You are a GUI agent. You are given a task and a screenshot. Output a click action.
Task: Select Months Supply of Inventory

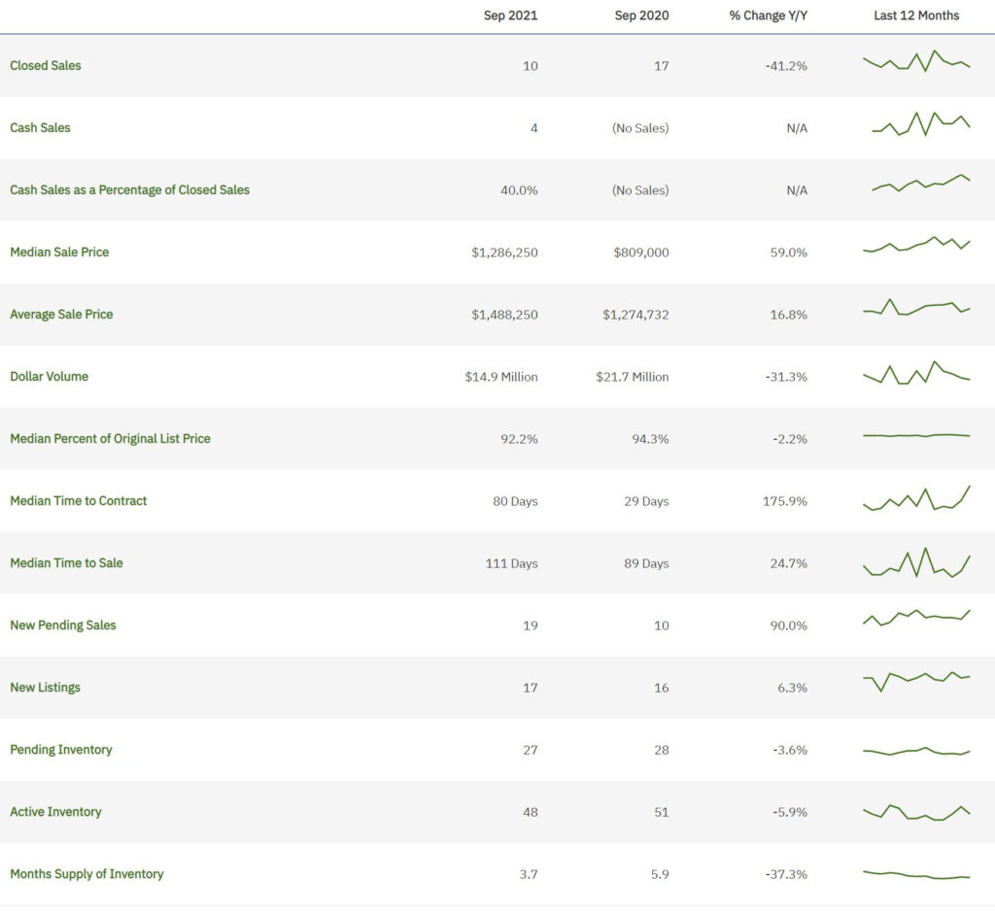(86, 873)
